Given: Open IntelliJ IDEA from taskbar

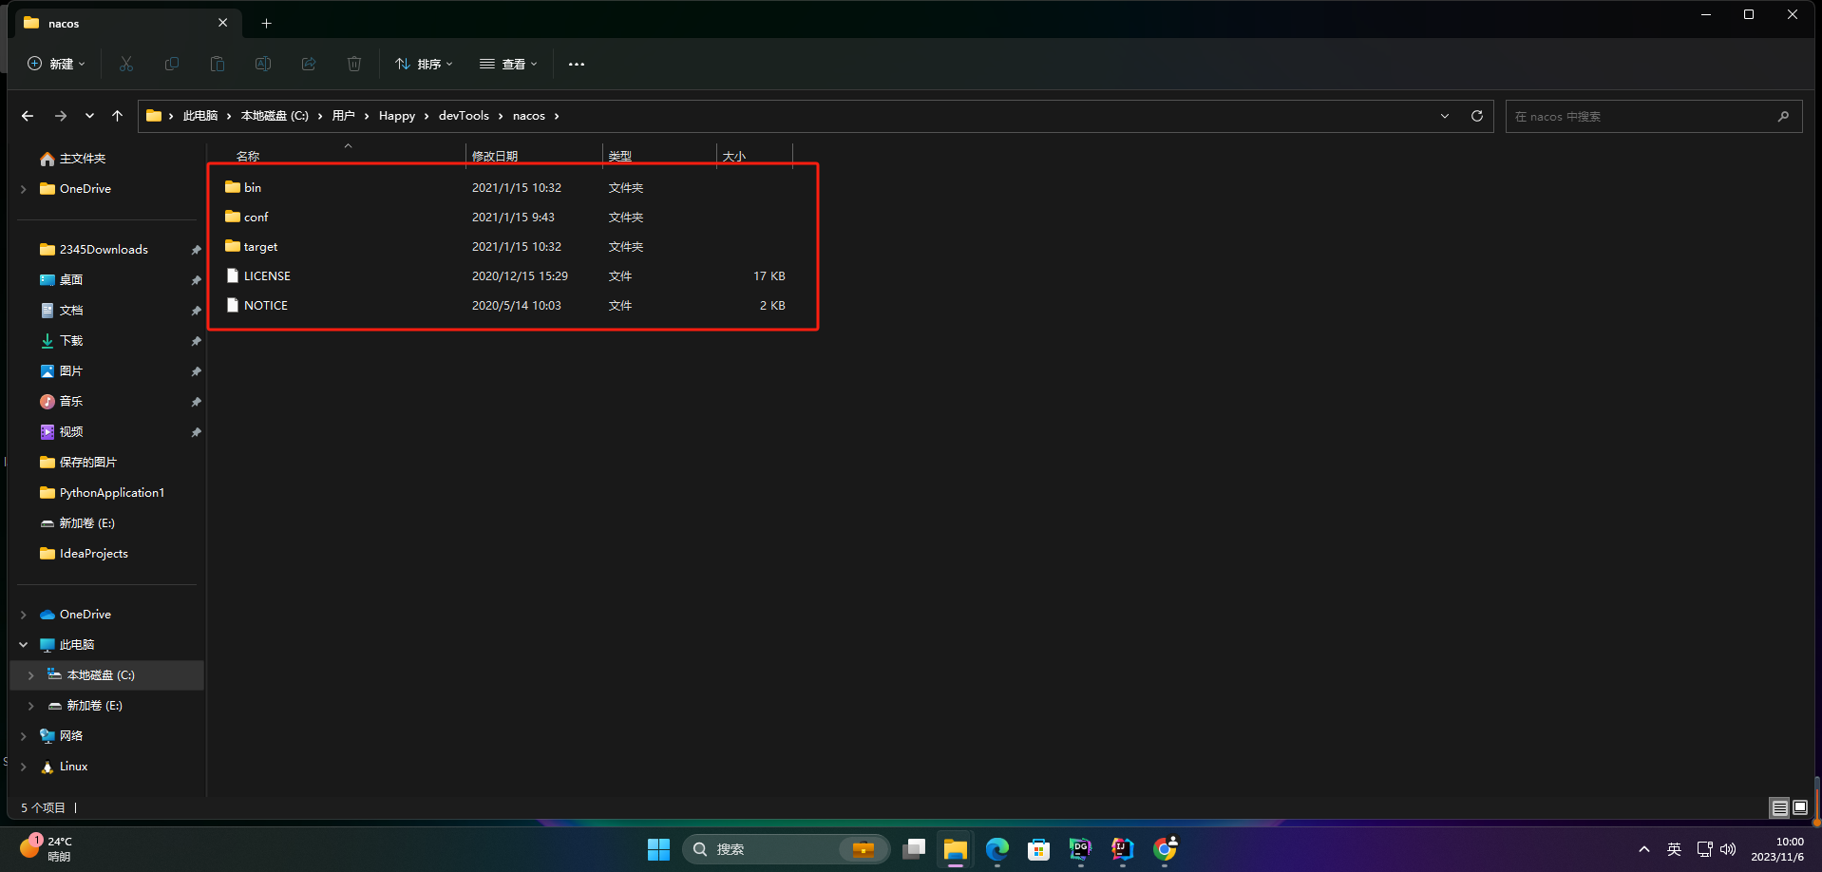Looking at the screenshot, I should coord(1123,849).
